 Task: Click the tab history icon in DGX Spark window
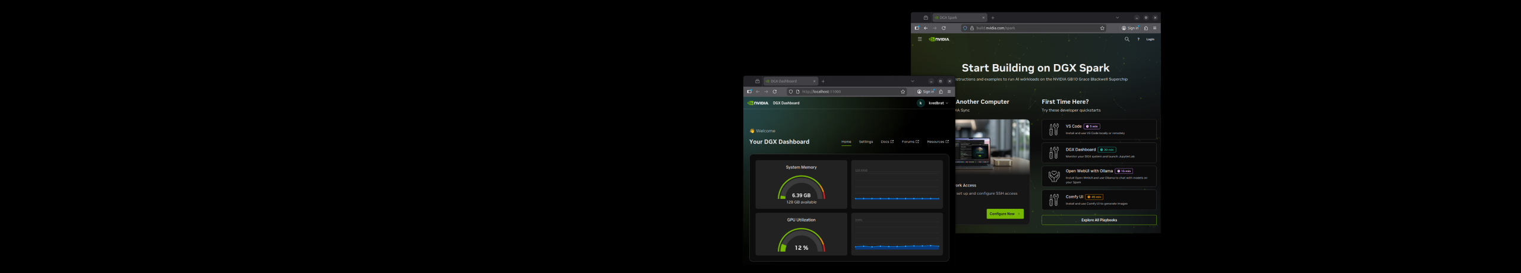click(926, 18)
